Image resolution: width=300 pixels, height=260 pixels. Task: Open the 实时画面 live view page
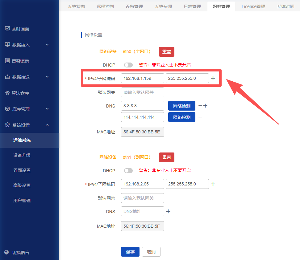click(x=20, y=29)
